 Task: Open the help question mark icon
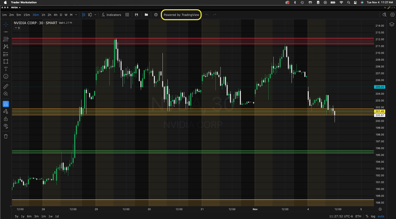[x=156, y=15]
